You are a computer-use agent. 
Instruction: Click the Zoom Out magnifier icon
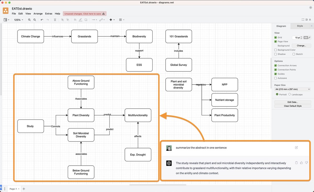tap(35, 20)
